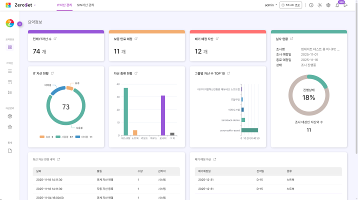
Task: Open the dashboard summary icon in sidebar
Action: [x=10, y=47]
